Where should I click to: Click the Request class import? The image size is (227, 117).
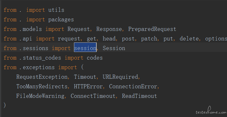79,29
